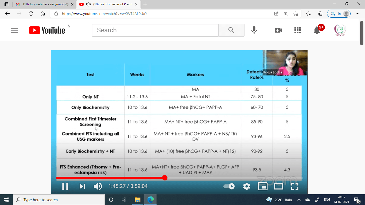Toggle the autoplay switch
Viewport: 365px width, 205px height.
tap(229, 186)
